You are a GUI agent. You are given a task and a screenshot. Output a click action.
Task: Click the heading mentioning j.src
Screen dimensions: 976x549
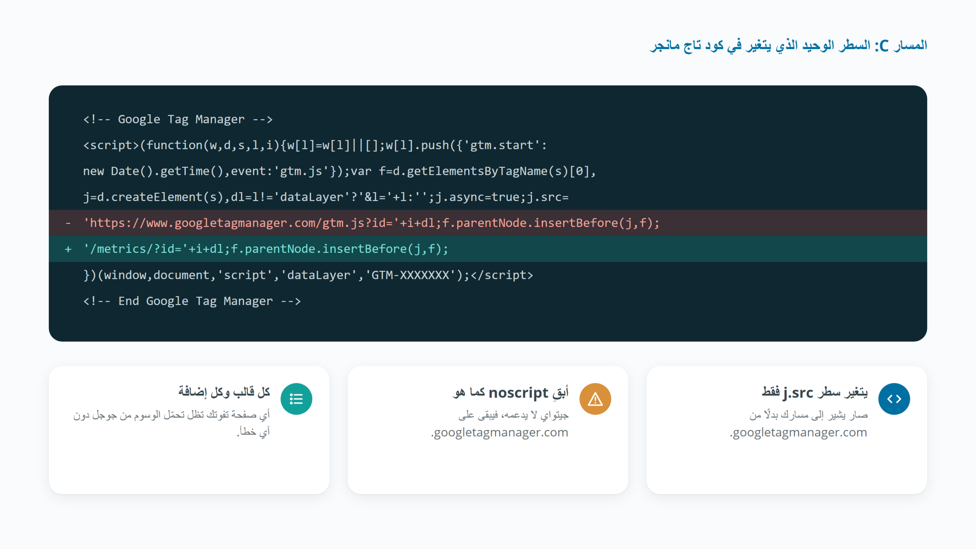(x=815, y=392)
